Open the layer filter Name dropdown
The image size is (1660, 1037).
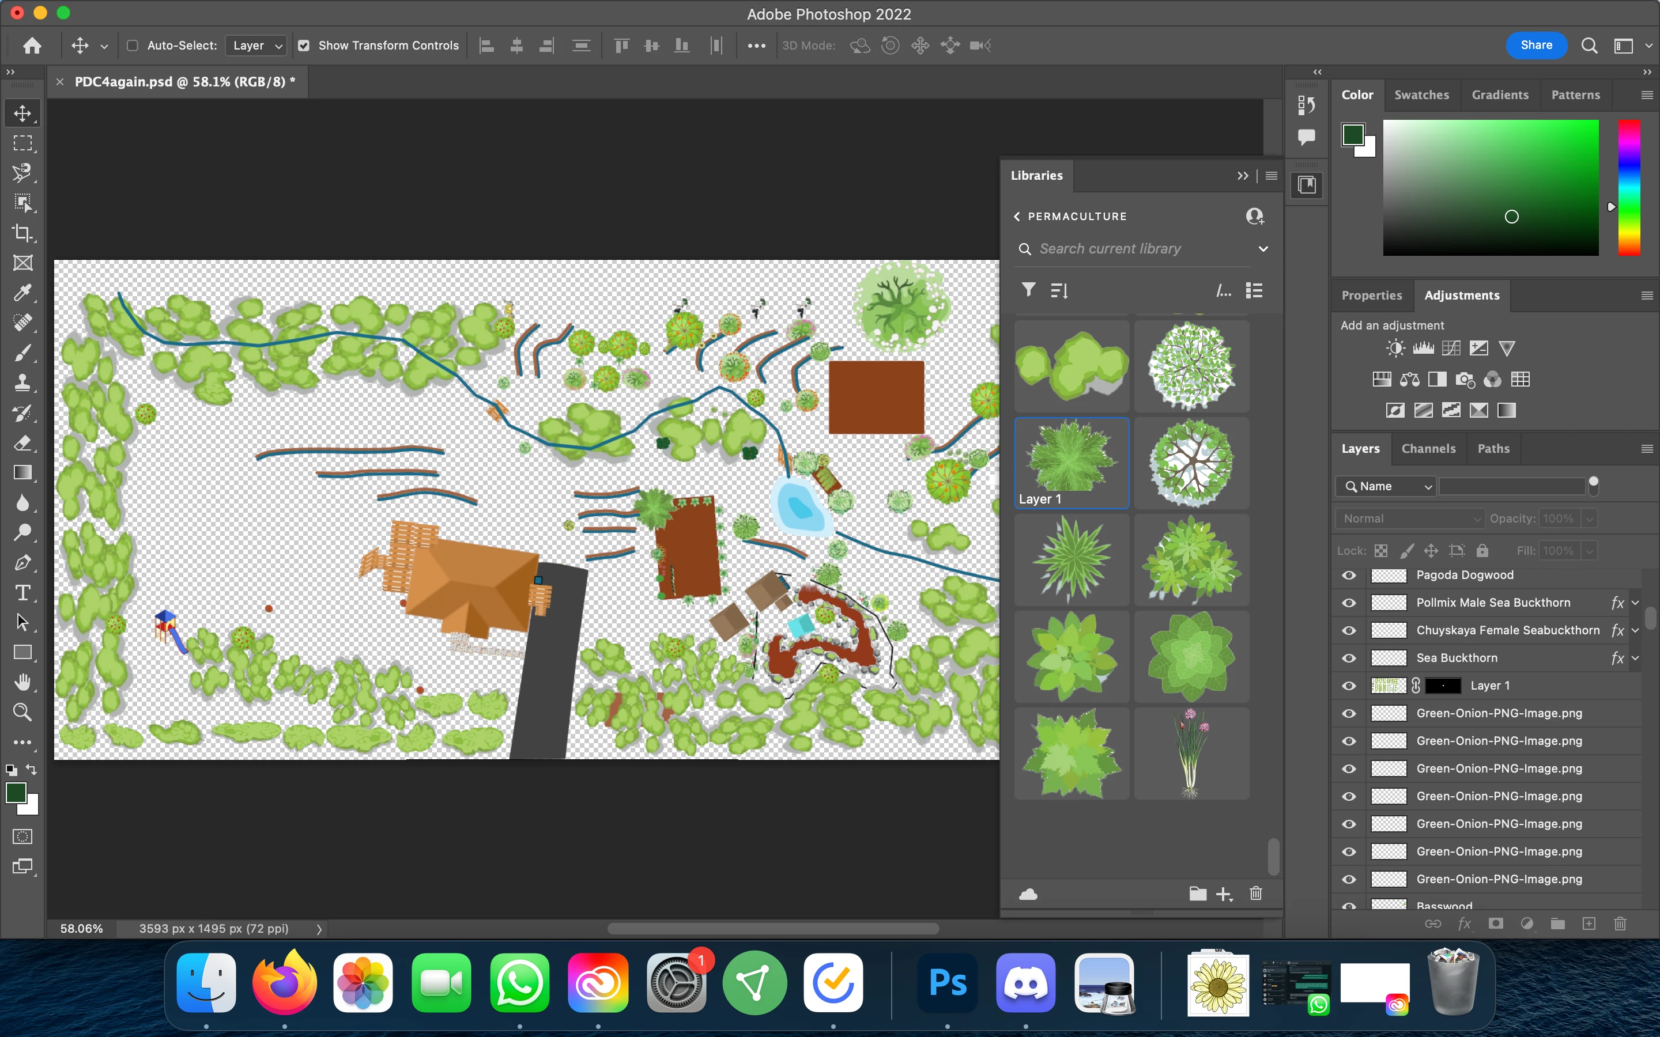[1387, 486]
